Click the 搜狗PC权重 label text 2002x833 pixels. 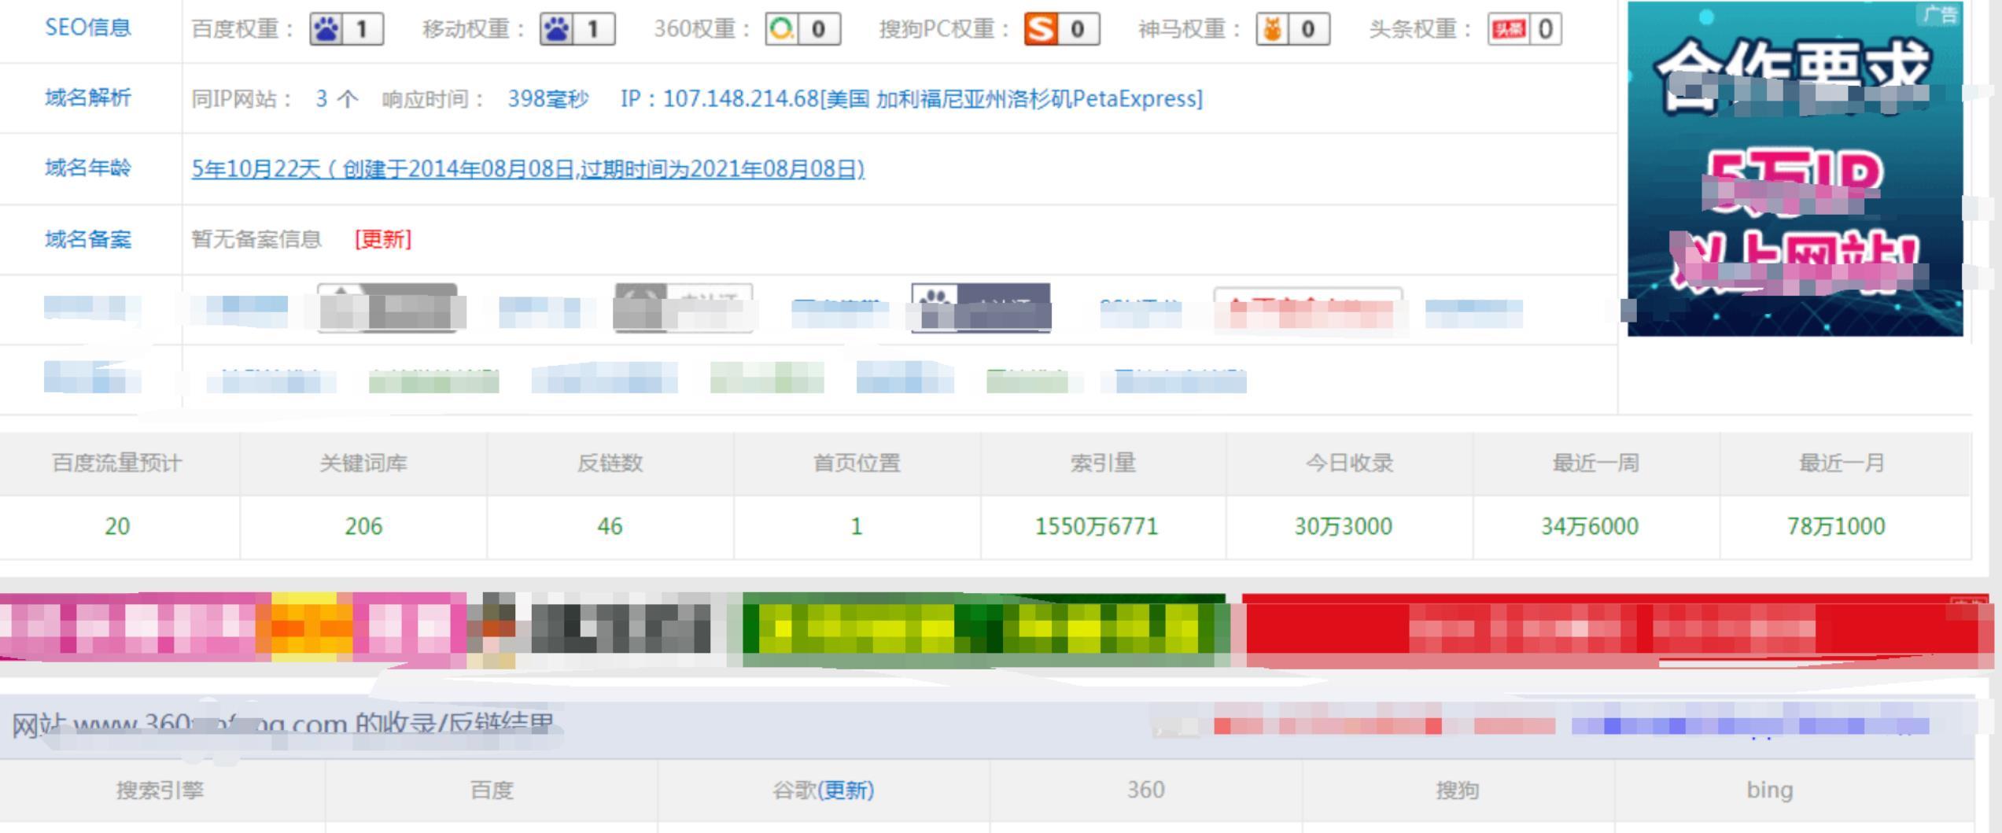(944, 29)
